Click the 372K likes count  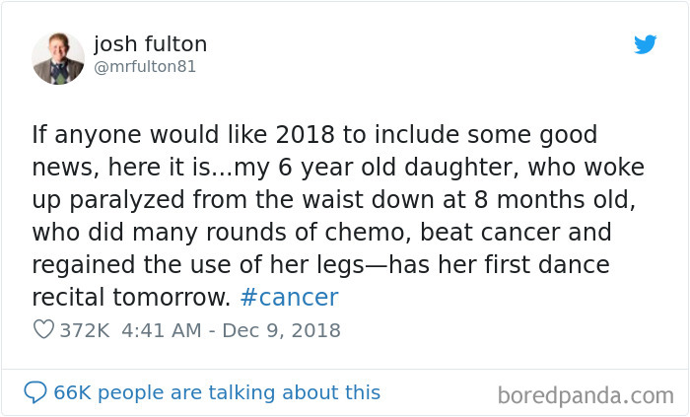tap(85, 330)
